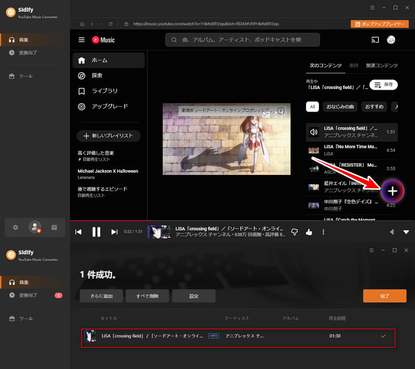Play 中川翔子 空色デイズ queue item

pos(352,205)
